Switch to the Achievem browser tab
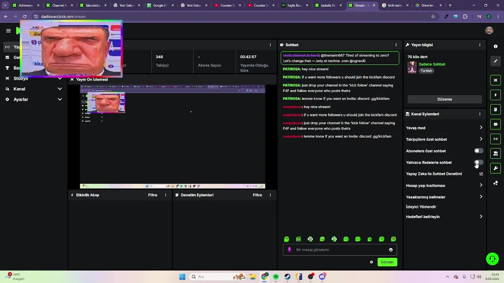This screenshot has height=283, width=504. 26,6
